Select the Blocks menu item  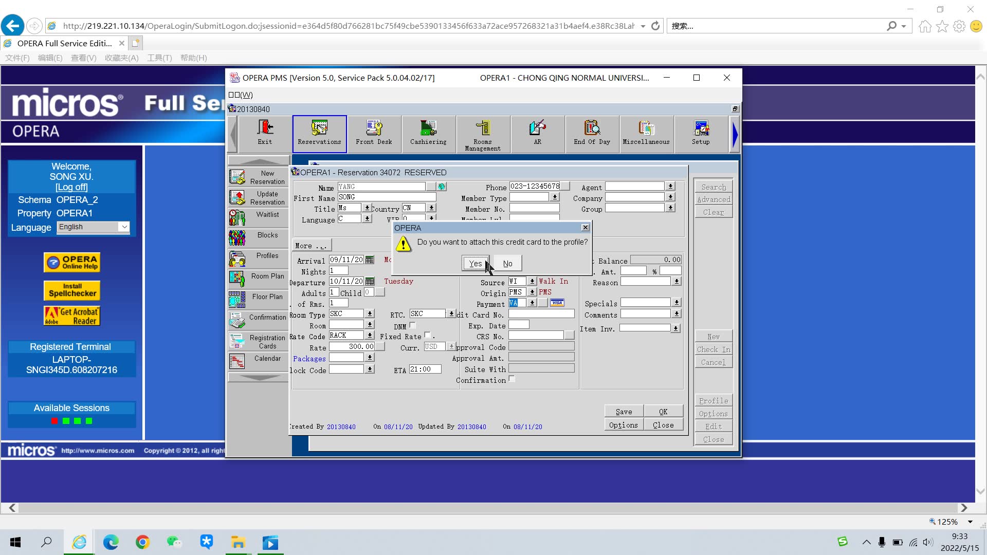(258, 235)
